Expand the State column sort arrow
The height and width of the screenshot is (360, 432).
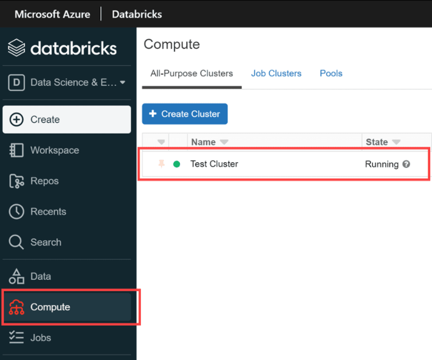click(396, 142)
